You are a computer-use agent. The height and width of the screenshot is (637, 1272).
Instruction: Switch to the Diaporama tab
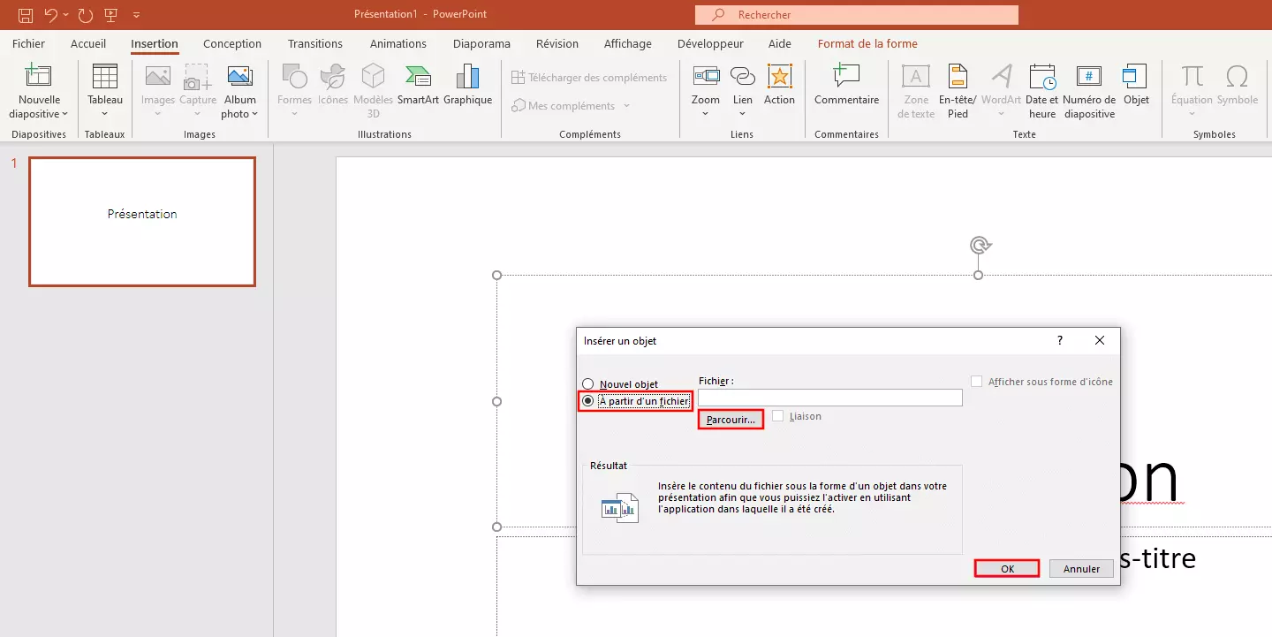tap(481, 43)
